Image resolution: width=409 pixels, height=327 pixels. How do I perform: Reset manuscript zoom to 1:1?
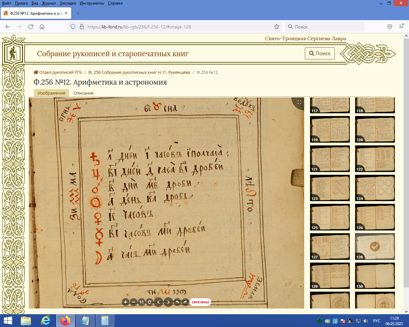click(x=142, y=302)
